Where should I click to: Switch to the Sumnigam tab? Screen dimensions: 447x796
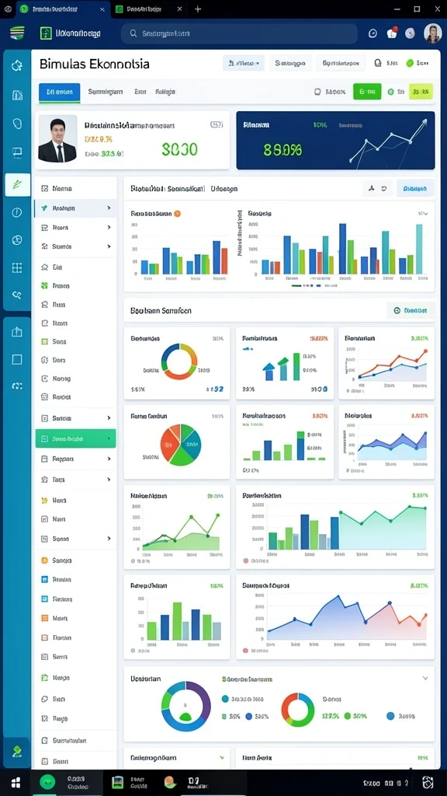[105, 93]
